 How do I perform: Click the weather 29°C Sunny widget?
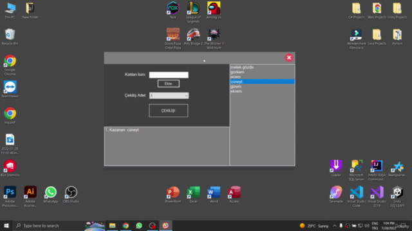pyautogui.click(x=314, y=226)
